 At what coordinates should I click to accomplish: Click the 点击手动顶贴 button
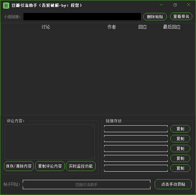[173, 184]
